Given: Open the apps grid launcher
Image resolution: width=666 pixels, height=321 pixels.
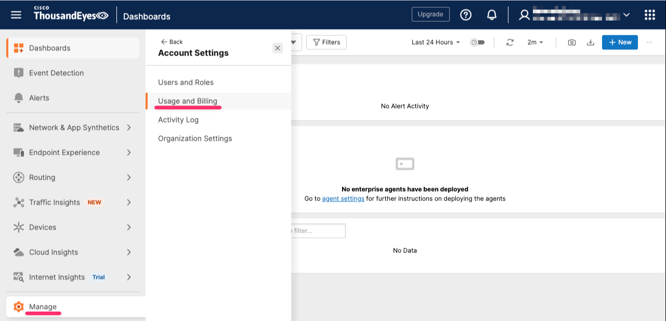Looking at the screenshot, I should click(650, 15).
